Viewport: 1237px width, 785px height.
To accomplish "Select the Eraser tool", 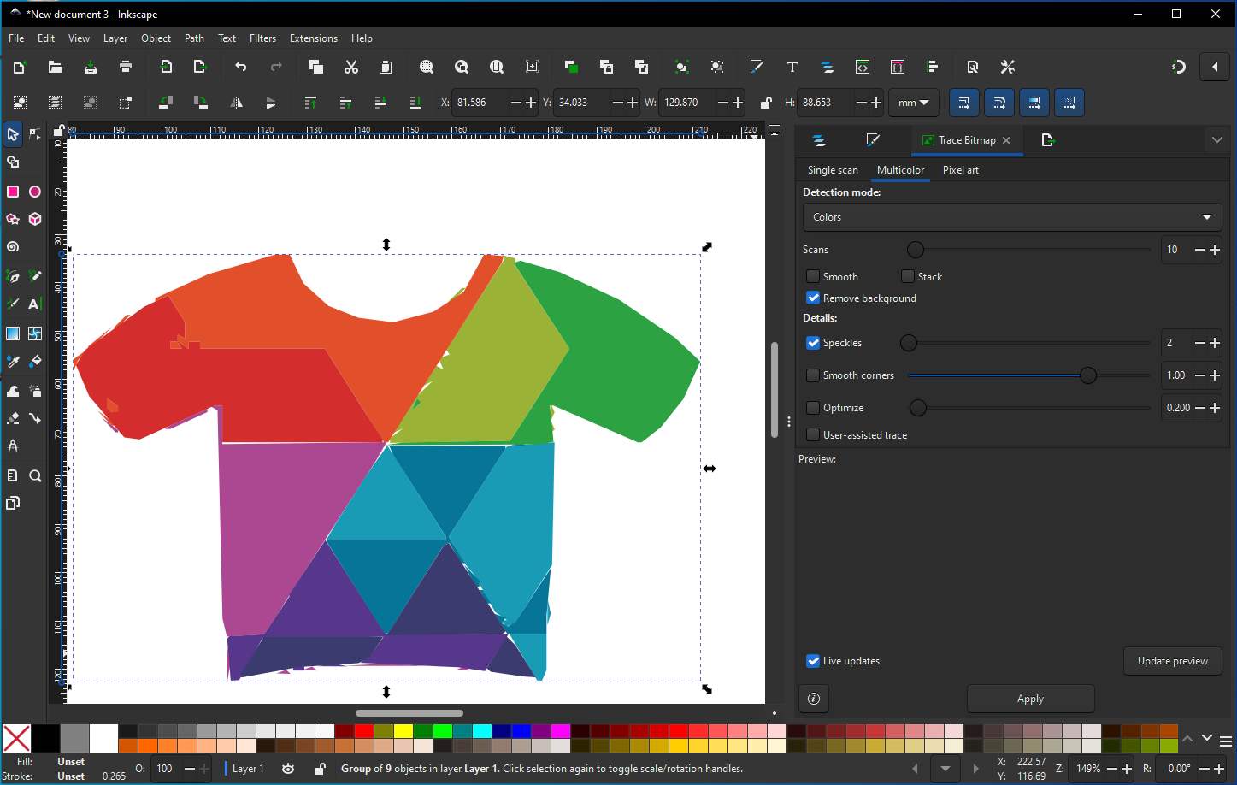I will pos(13,418).
